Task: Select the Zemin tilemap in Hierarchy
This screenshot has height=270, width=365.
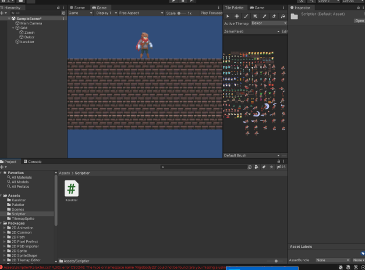Action: pos(29,33)
